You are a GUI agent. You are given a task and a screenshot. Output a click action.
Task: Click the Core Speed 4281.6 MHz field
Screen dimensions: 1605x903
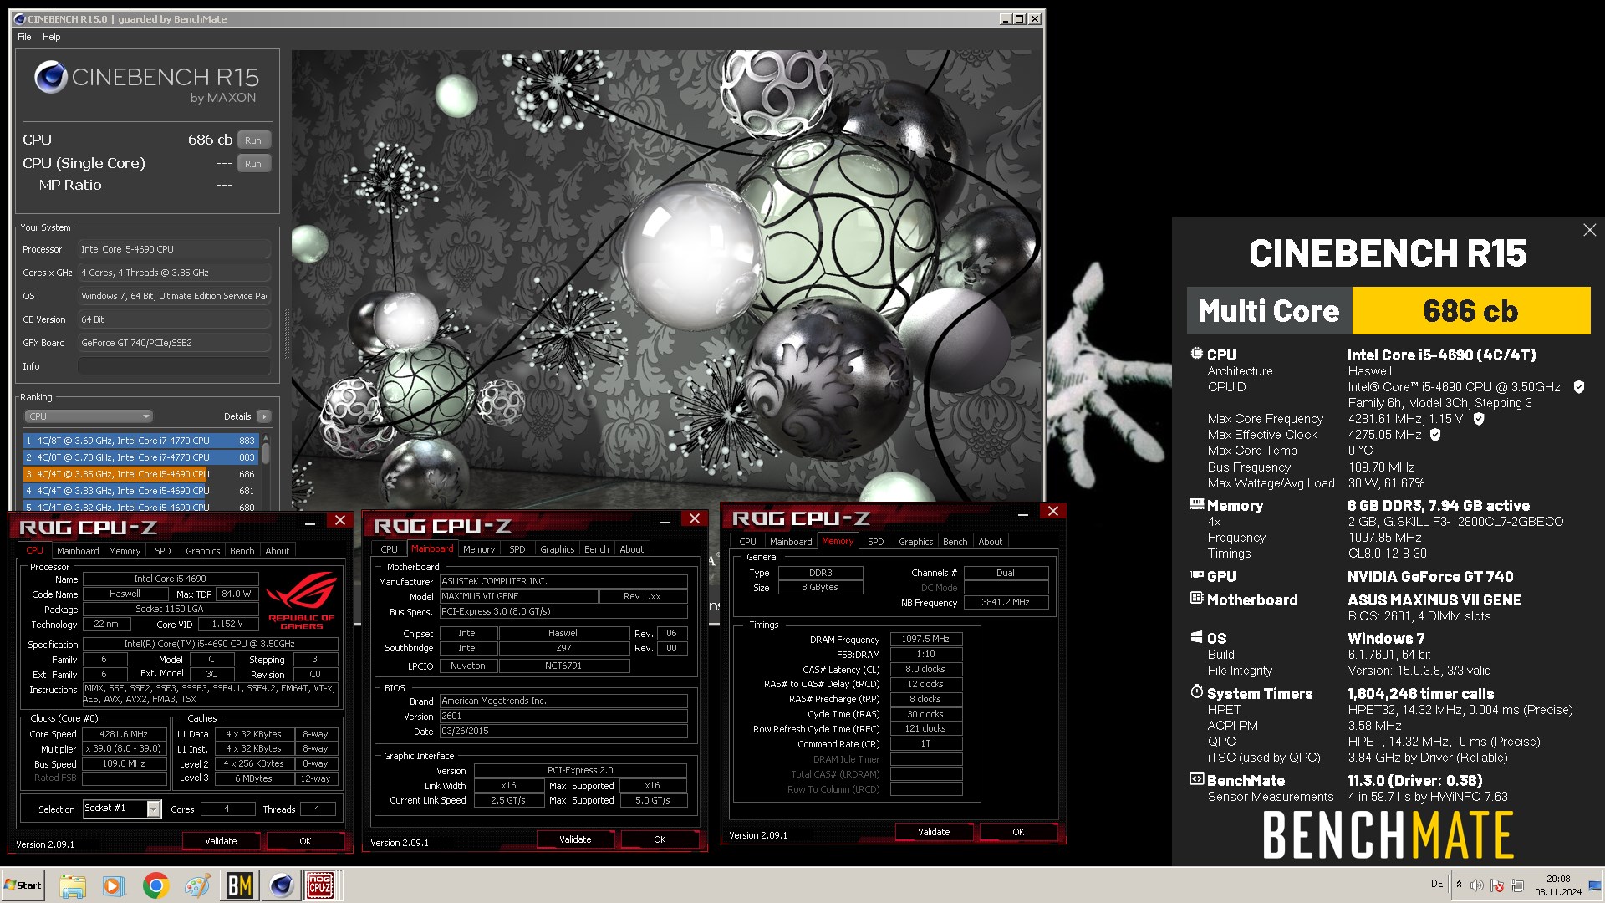125,734
